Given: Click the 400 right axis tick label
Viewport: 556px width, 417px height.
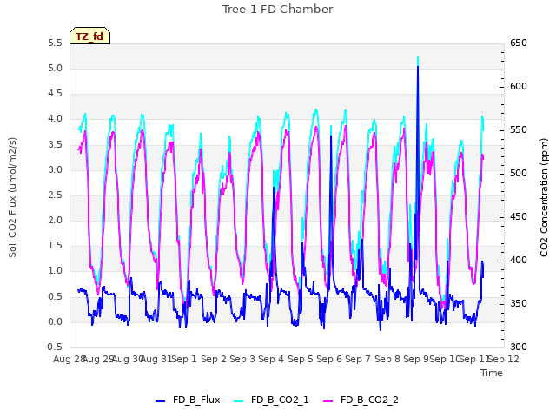Looking at the screenshot, I should [519, 261].
